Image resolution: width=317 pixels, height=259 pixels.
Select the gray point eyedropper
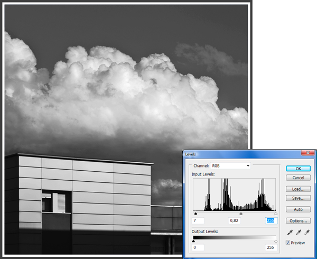299,232
